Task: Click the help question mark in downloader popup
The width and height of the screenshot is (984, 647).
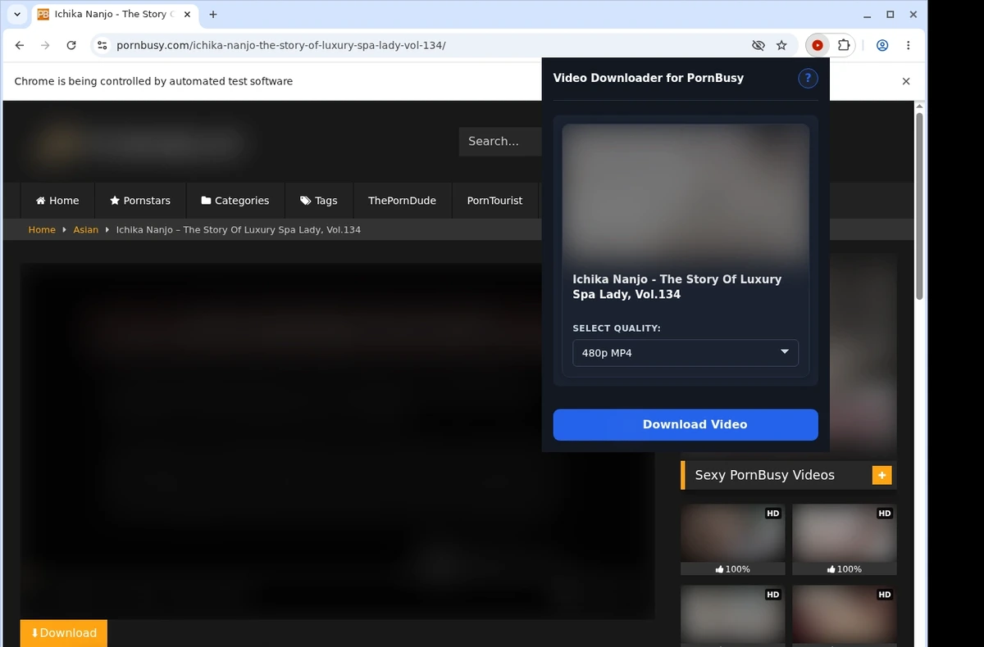Action: point(808,79)
